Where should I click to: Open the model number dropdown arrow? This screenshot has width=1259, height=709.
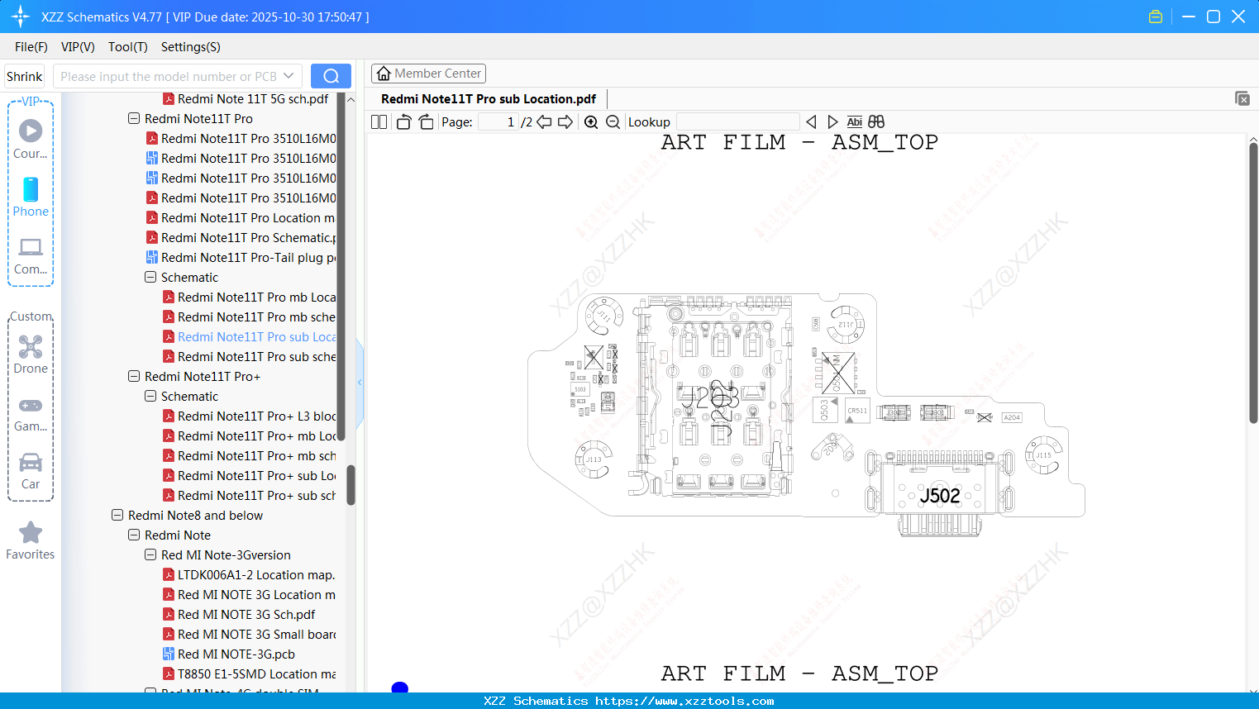click(x=289, y=76)
